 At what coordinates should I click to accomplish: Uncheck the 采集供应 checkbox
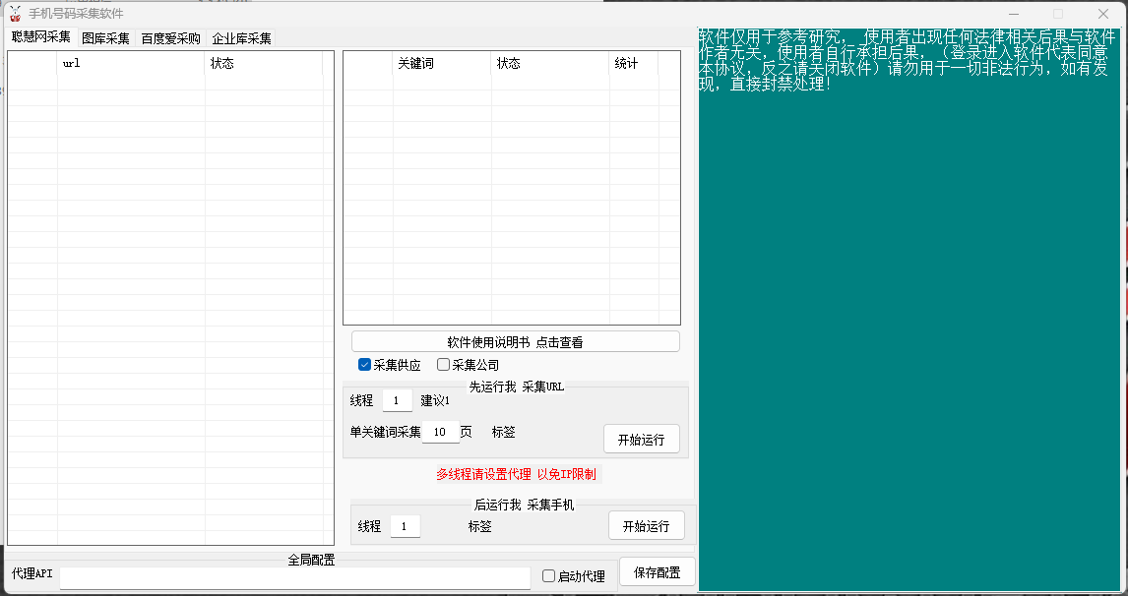tap(365, 365)
